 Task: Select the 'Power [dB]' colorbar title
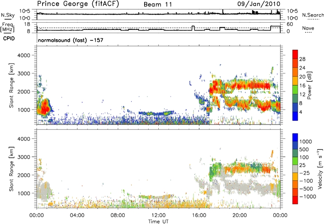[x=309, y=85]
